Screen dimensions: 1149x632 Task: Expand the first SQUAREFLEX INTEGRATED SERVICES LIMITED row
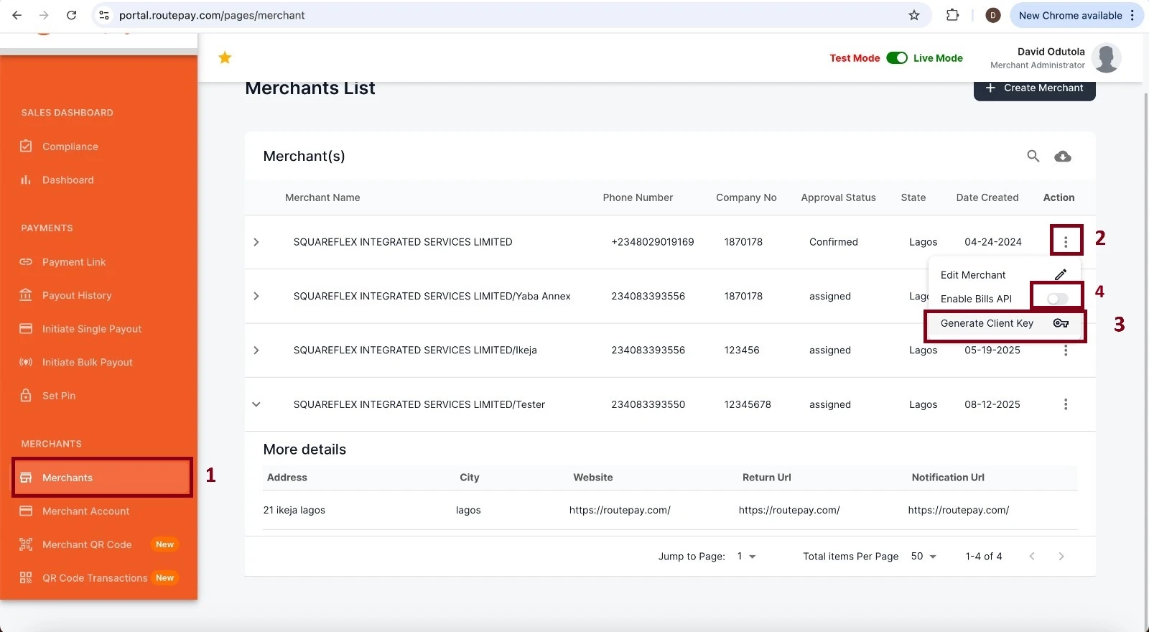[x=256, y=242]
